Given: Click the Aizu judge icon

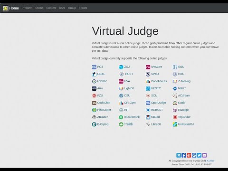Looking at the screenshot, I should [94, 88].
